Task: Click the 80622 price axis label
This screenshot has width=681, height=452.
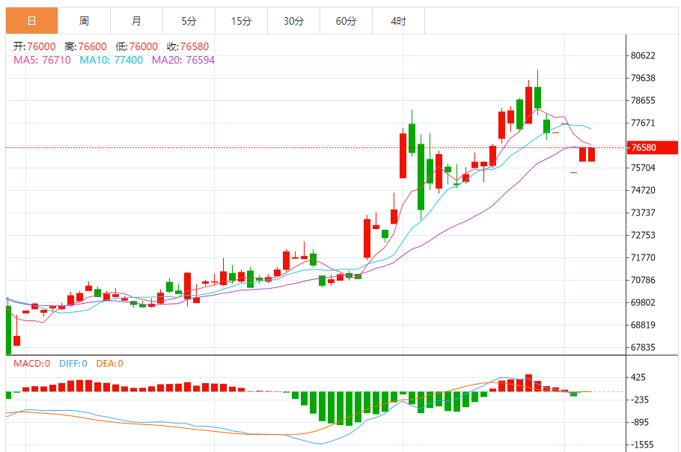Action: (644, 55)
